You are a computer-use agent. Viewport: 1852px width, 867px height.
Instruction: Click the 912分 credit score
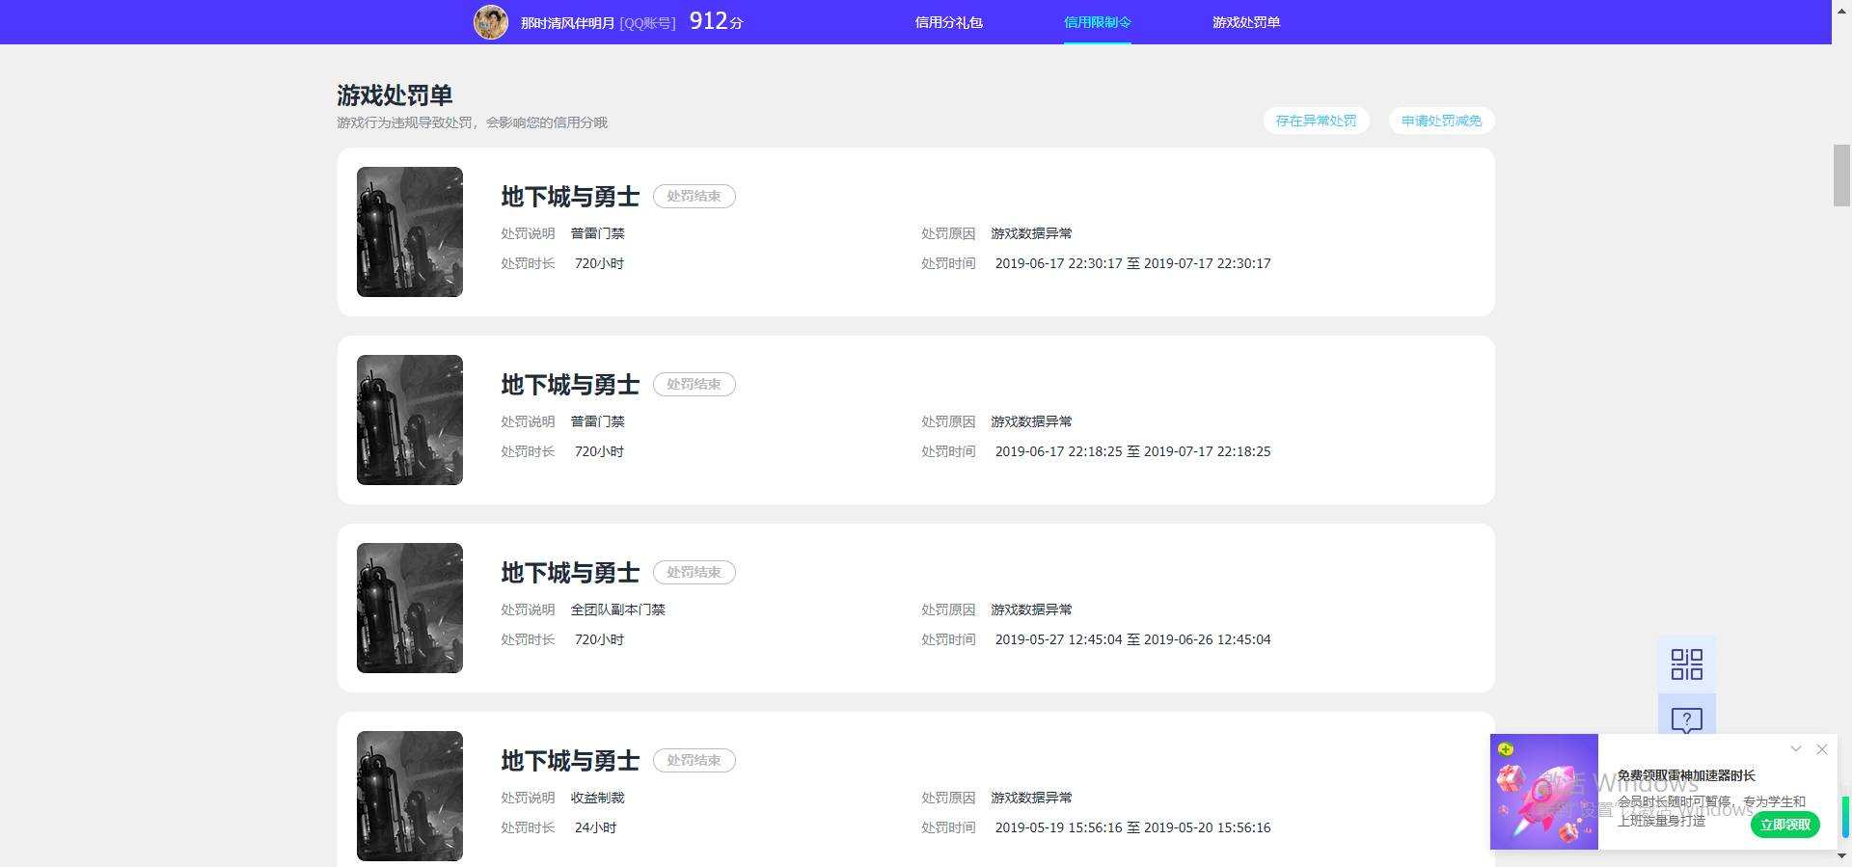[x=716, y=21]
